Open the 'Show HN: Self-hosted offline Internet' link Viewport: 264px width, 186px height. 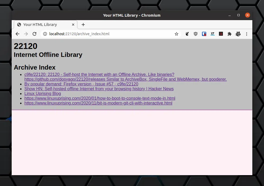[x=99, y=89]
